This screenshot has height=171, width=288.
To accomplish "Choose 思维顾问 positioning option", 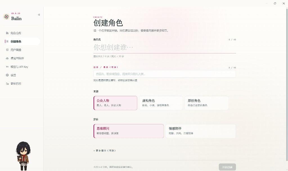I will tap(129, 131).
